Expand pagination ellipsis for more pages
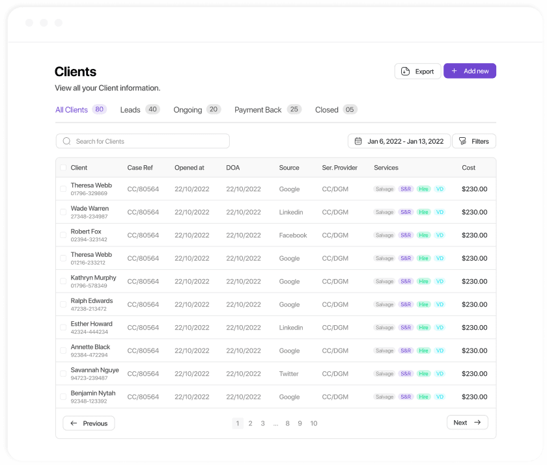Image resolution: width=547 pixels, height=465 pixels. click(x=275, y=423)
